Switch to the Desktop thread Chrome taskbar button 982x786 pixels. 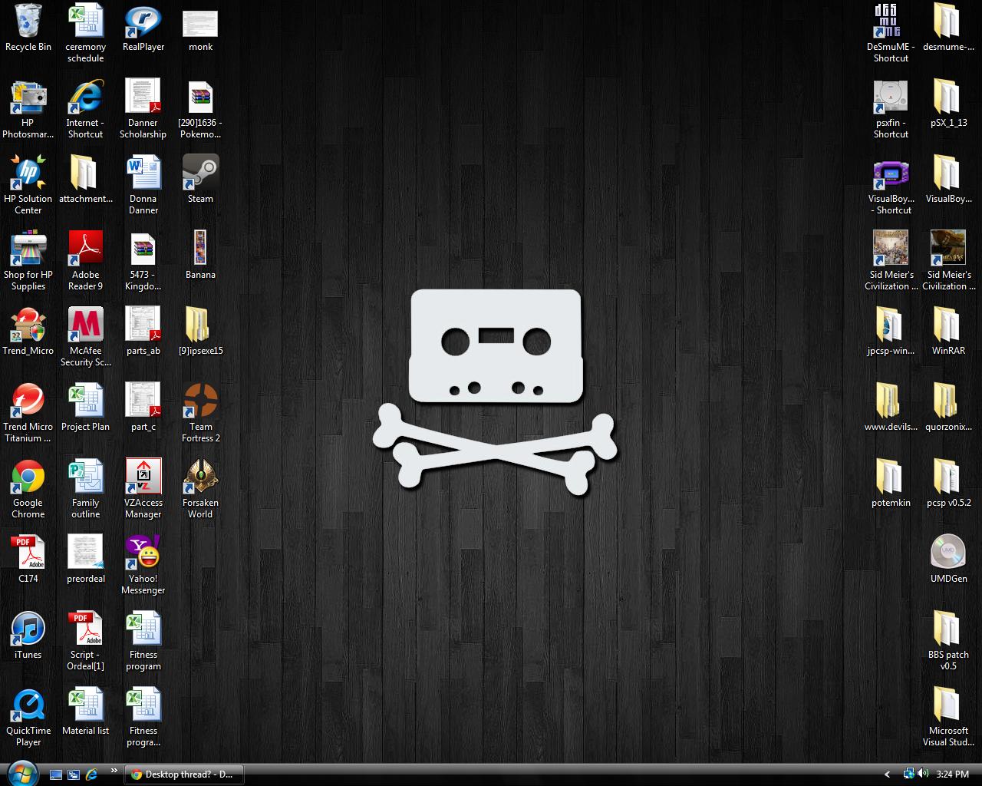(x=184, y=774)
